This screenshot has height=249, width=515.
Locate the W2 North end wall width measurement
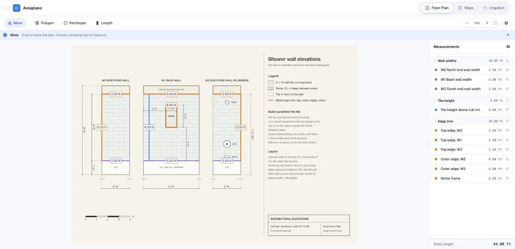pos(507,70)
